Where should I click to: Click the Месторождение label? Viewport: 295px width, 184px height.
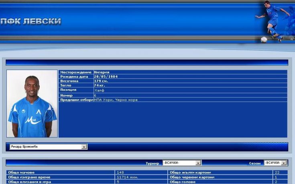pyautogui.click(x=75, y=72)
